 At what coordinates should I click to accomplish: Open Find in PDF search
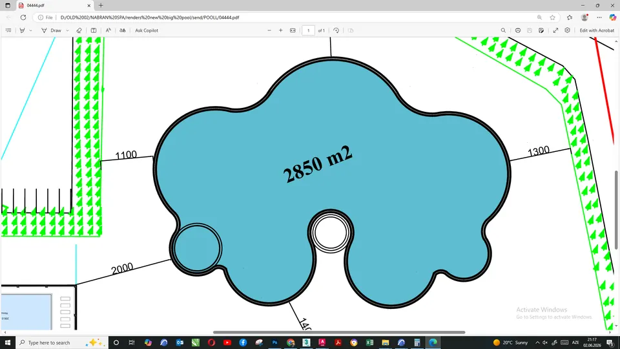coord(503,30)
